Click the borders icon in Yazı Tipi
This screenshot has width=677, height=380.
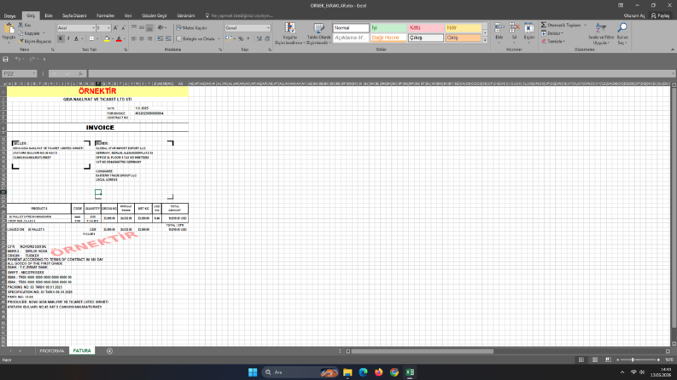pos(91,39)
